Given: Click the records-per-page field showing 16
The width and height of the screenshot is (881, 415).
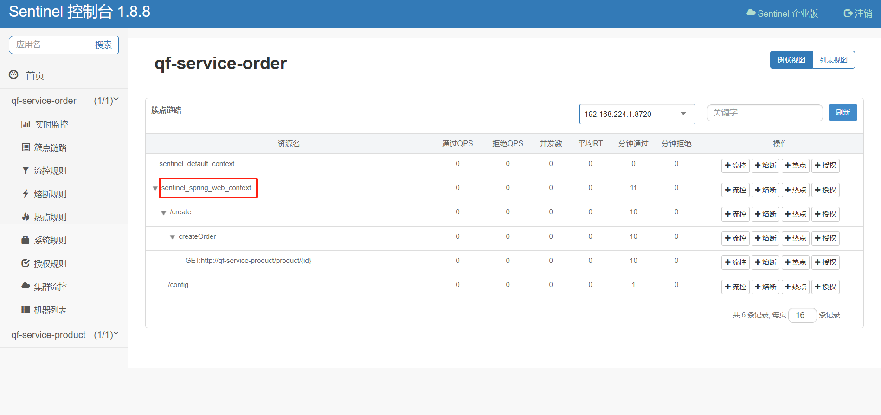Looking at the screenshot, I should [x=802, y=315].
